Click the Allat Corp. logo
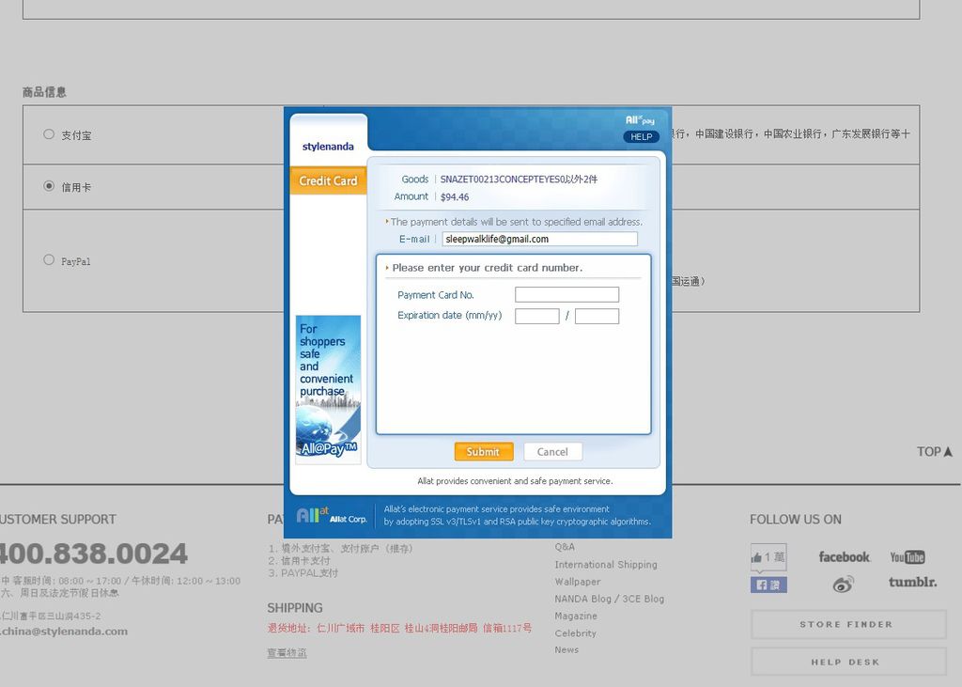The width and height of the screenshot is (962, 687). 332,515
